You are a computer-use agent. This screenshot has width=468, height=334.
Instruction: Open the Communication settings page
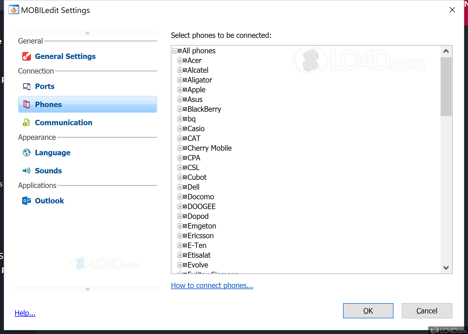pos(63,123)
